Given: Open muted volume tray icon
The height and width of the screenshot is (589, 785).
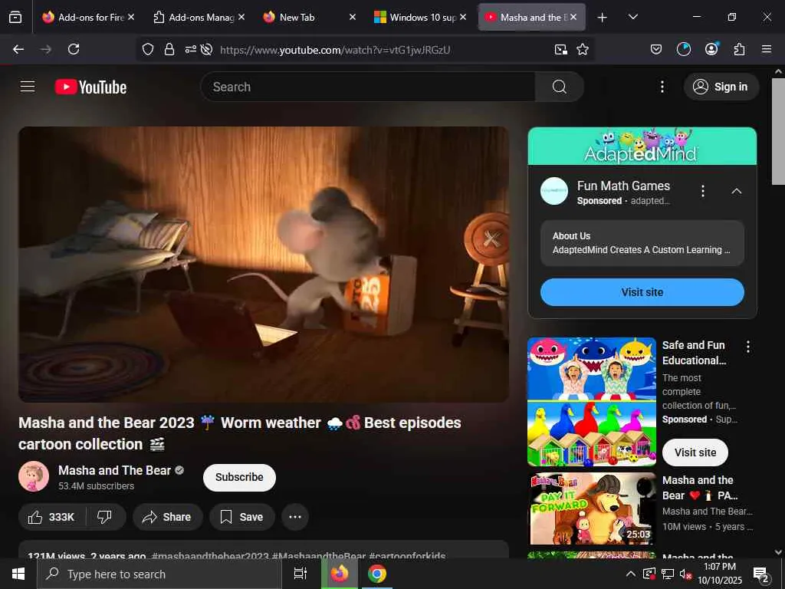Looking at the screenshot, I should coord(685,574).
